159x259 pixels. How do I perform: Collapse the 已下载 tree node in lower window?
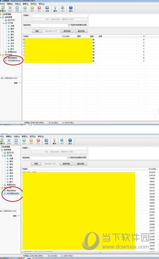[x=2, y=156]
